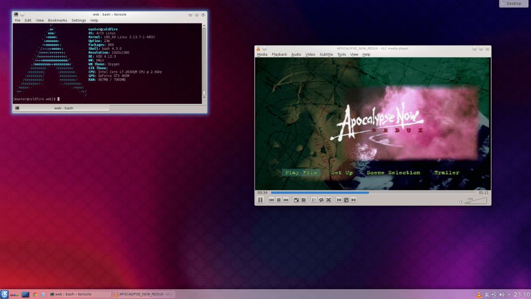This screenshot has height=299, width=531.
Task: Open VLC extended settings equalizer
Action: pyautogui.click(x=303, y=200)
